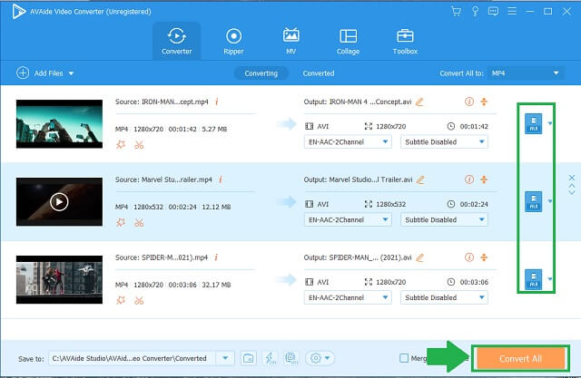Open edit effects star for Marvel Studio video
The height and width of the screenshot is (378, 581).
pos(121,223)
